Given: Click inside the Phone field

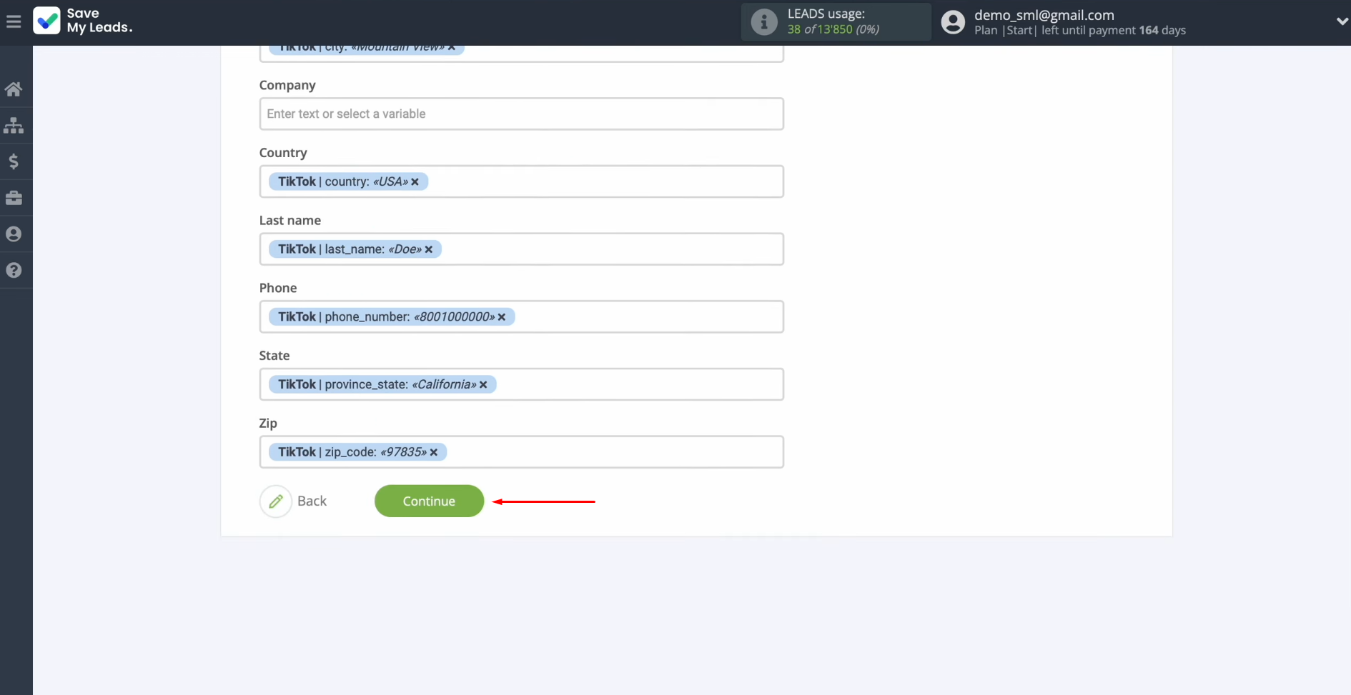Looking at the screenshot, I should pos(522,317).
